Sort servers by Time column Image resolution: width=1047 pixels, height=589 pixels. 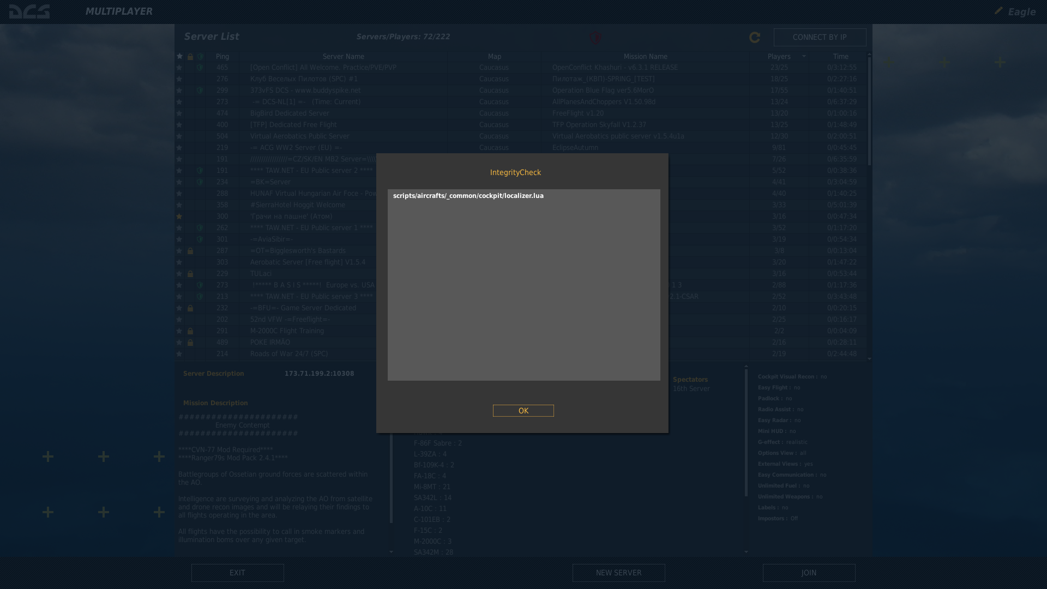pyautogui.click(x=840, y=57)
